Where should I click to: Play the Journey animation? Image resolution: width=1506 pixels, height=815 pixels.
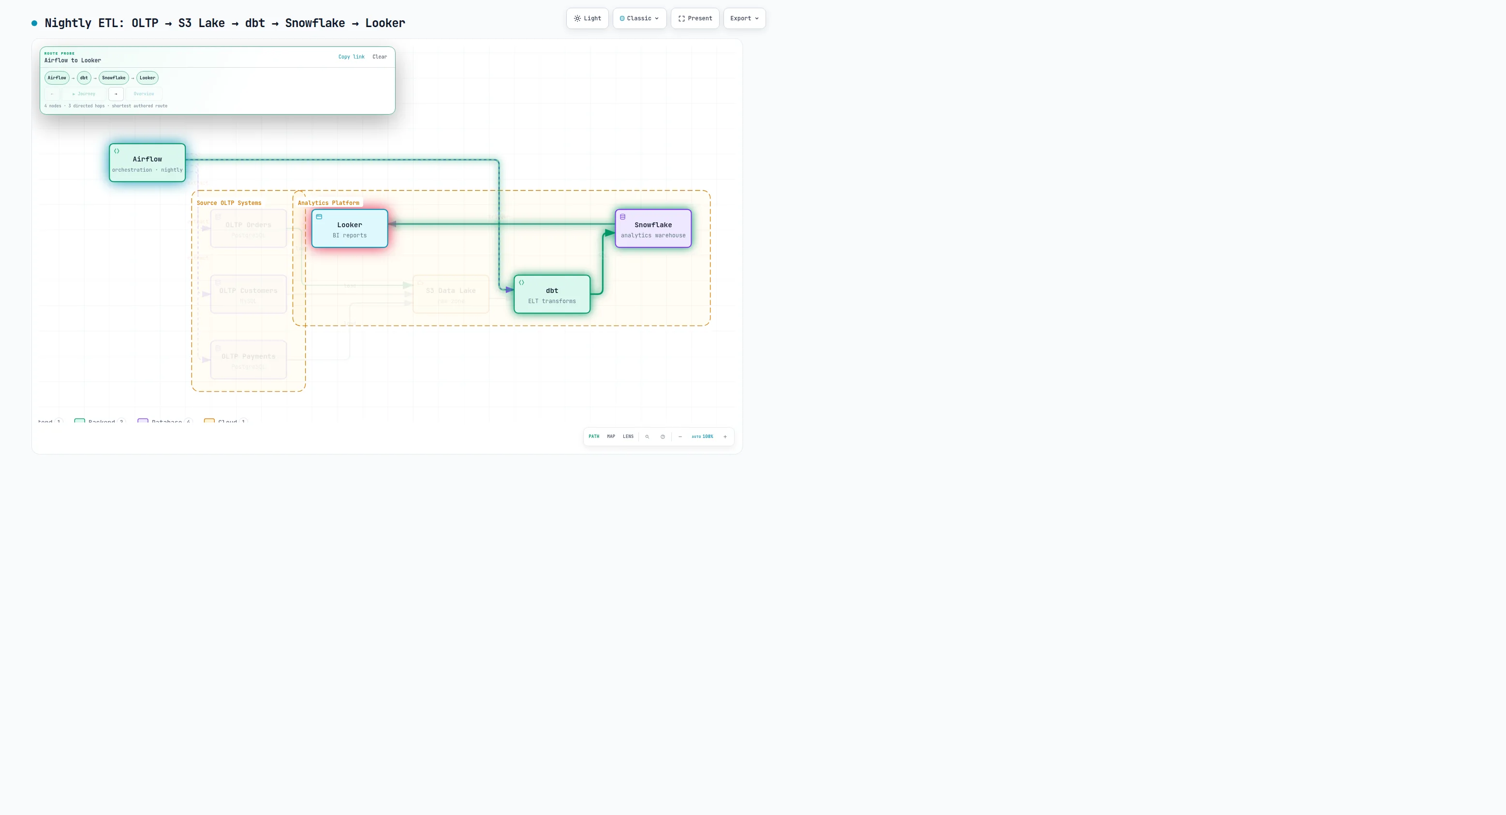(84, 93)
